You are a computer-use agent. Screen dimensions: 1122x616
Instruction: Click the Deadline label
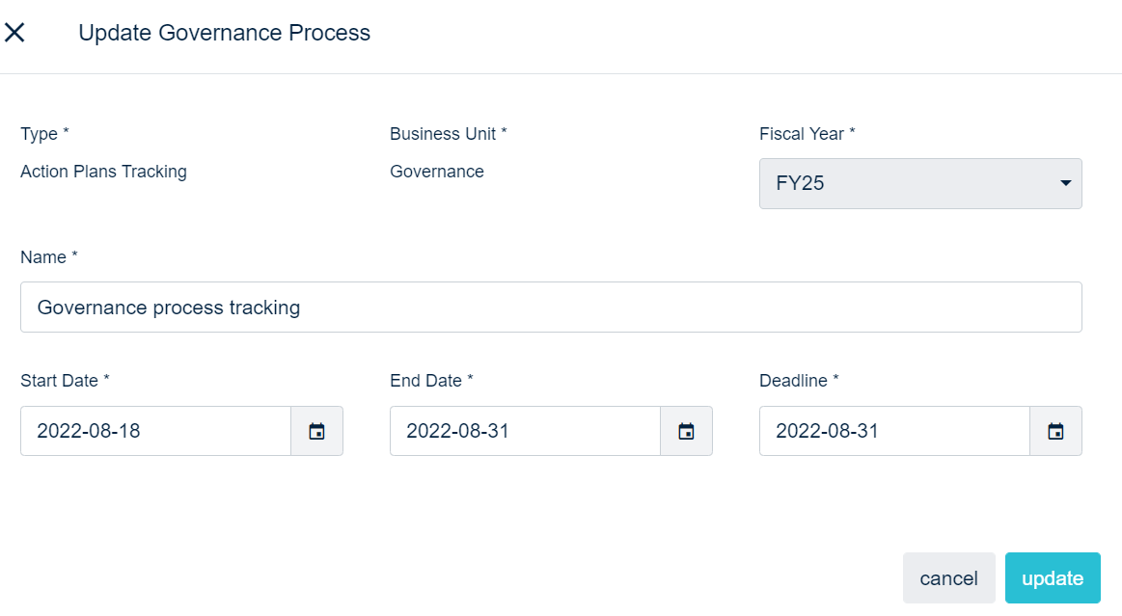point(799,381)
